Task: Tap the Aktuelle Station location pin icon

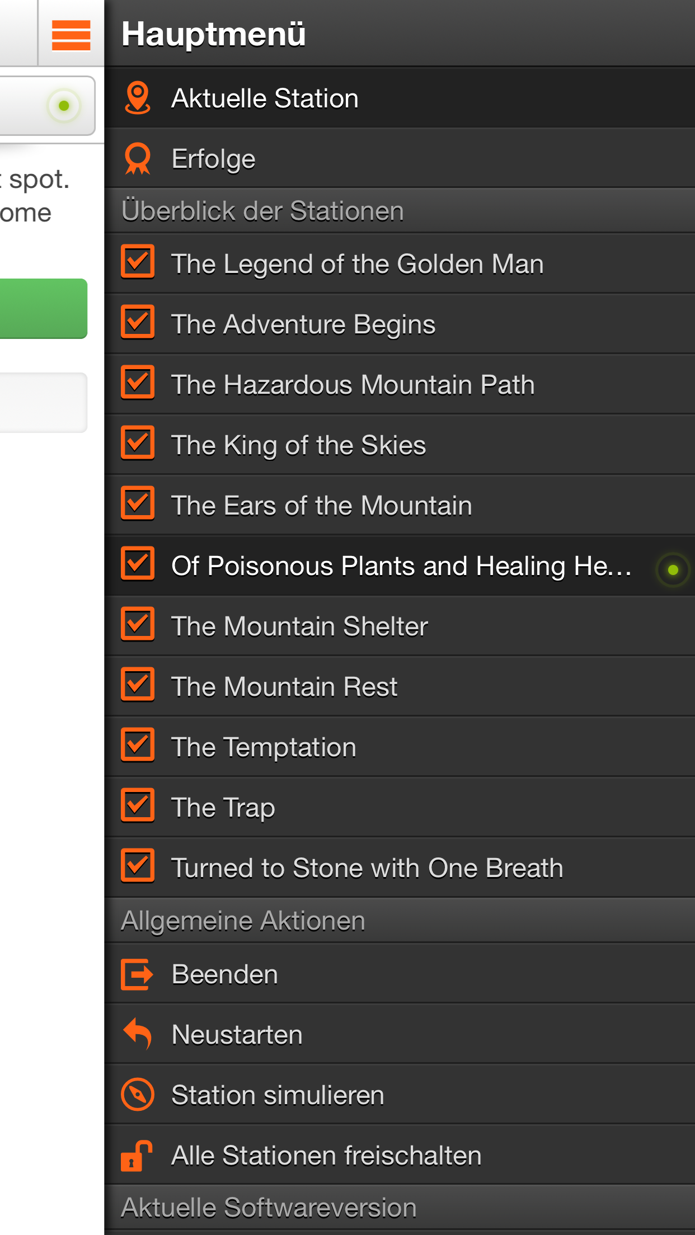Action: click(x=137, y=98)
